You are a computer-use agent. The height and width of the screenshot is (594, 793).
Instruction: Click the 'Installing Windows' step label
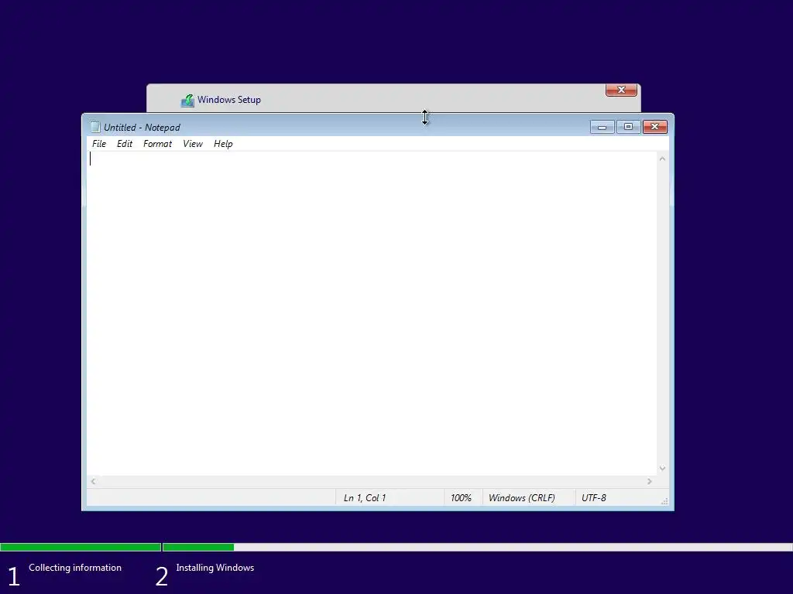[215, 568]
